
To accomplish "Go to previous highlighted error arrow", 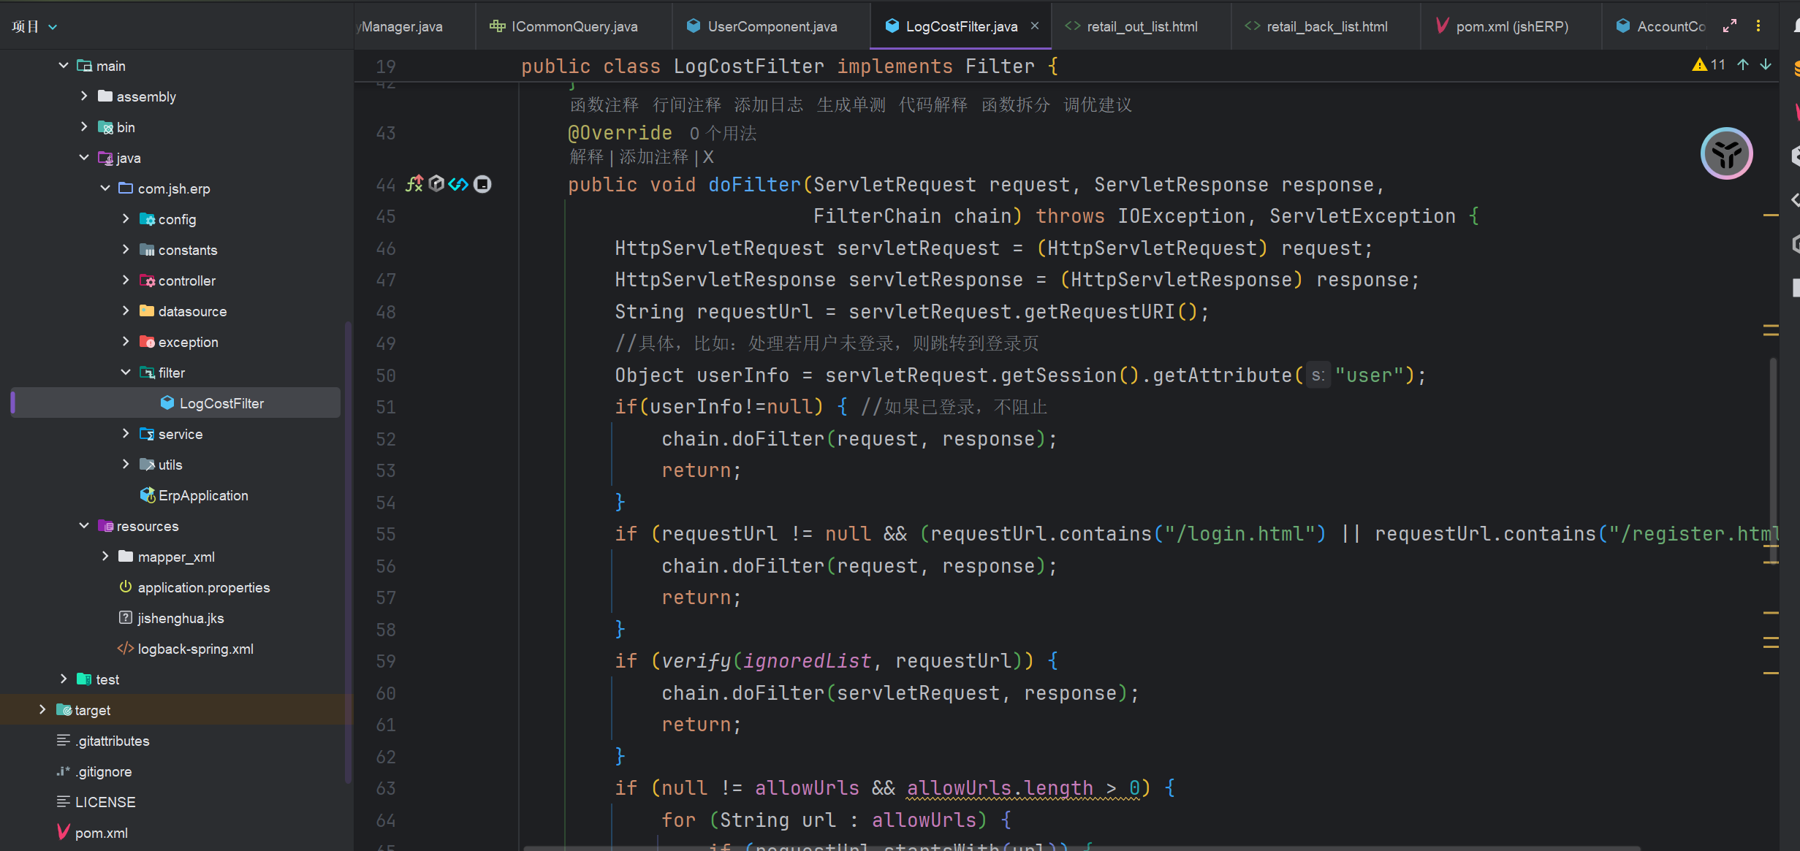I will [x=1743, y=65].
